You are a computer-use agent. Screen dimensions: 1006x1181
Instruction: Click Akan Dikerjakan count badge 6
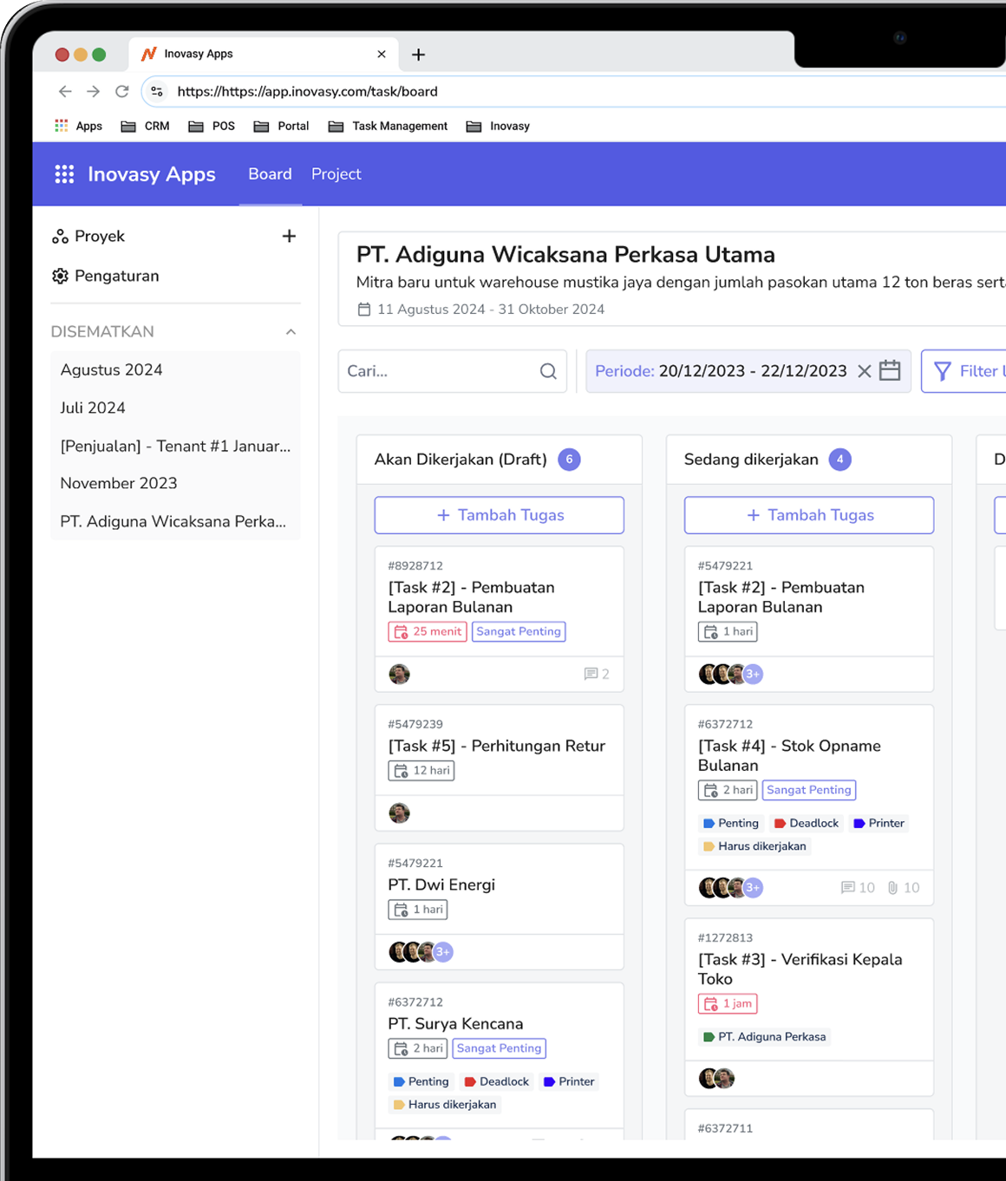(569, 460)
